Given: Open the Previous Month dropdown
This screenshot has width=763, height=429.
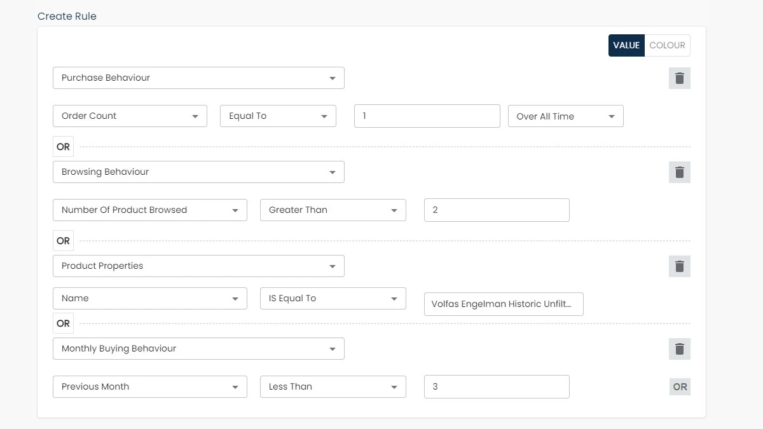Looking at the screenshot, I should pyautogui.click(x=149, y=387).
